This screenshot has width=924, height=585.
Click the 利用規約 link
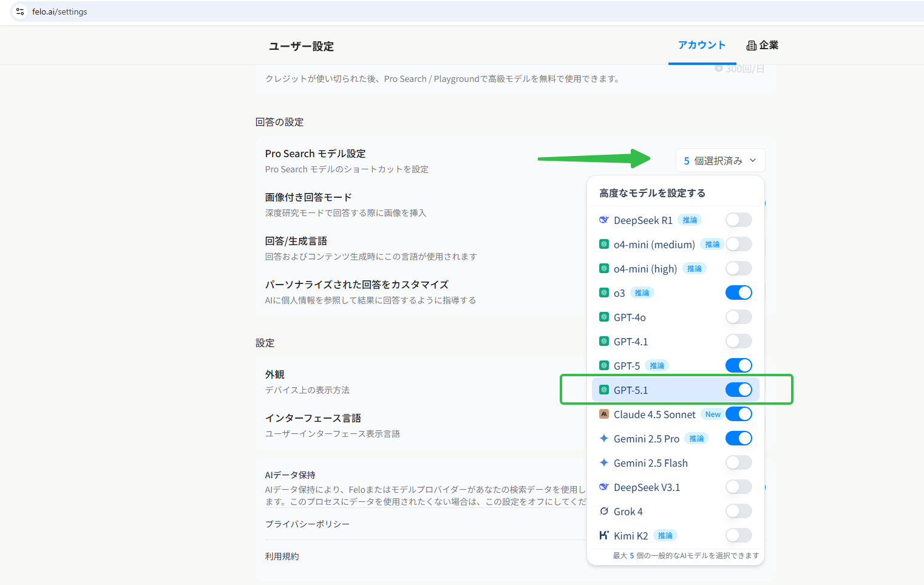pyautogui.click(x=282, y=556)
